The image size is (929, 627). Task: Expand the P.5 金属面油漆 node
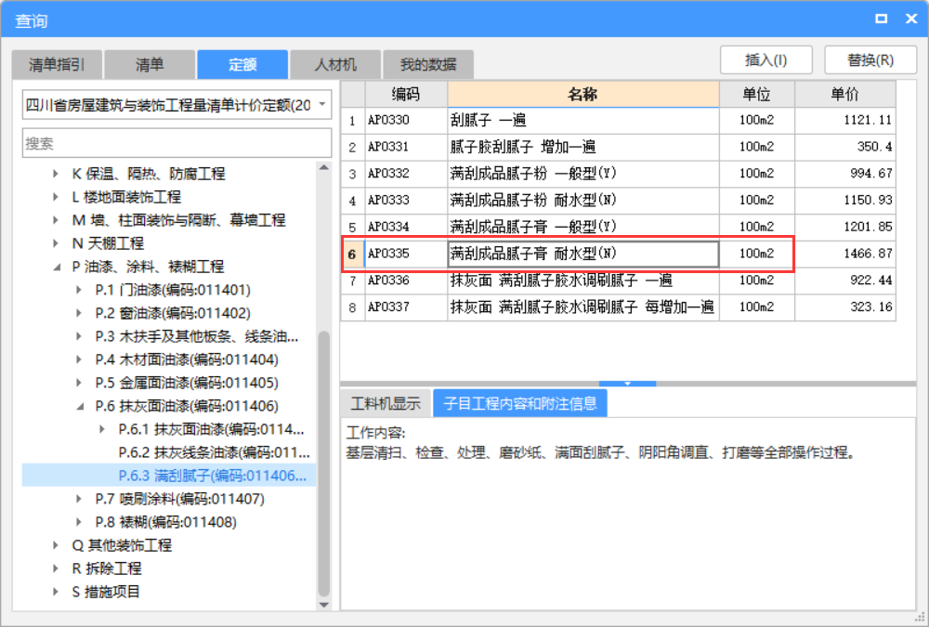[x=79, y=383]
